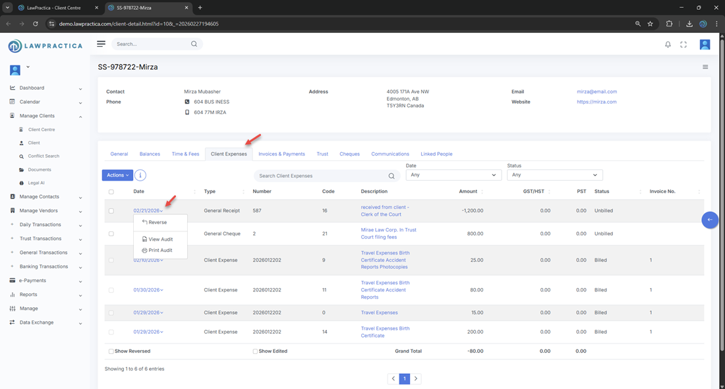Select Reverse from the context menu

point(158,222)
